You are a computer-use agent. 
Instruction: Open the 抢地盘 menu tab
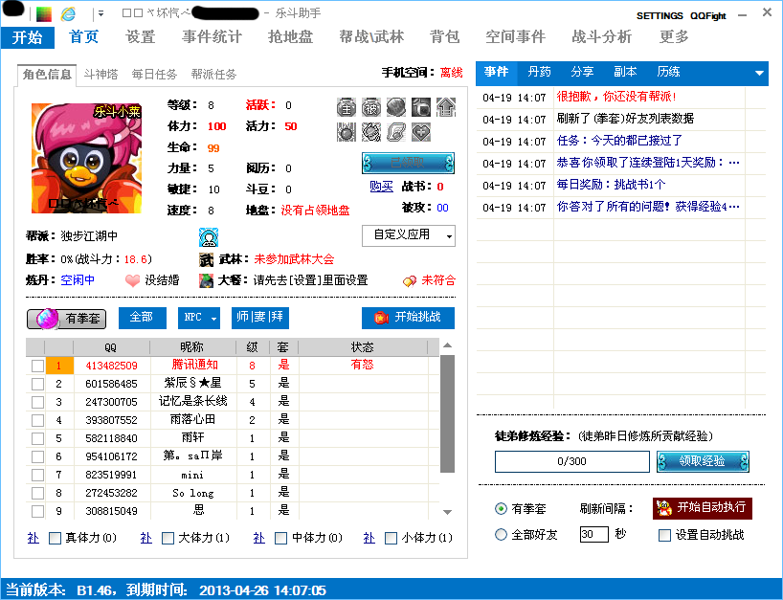pyautogui.click(x=290, y=36)
